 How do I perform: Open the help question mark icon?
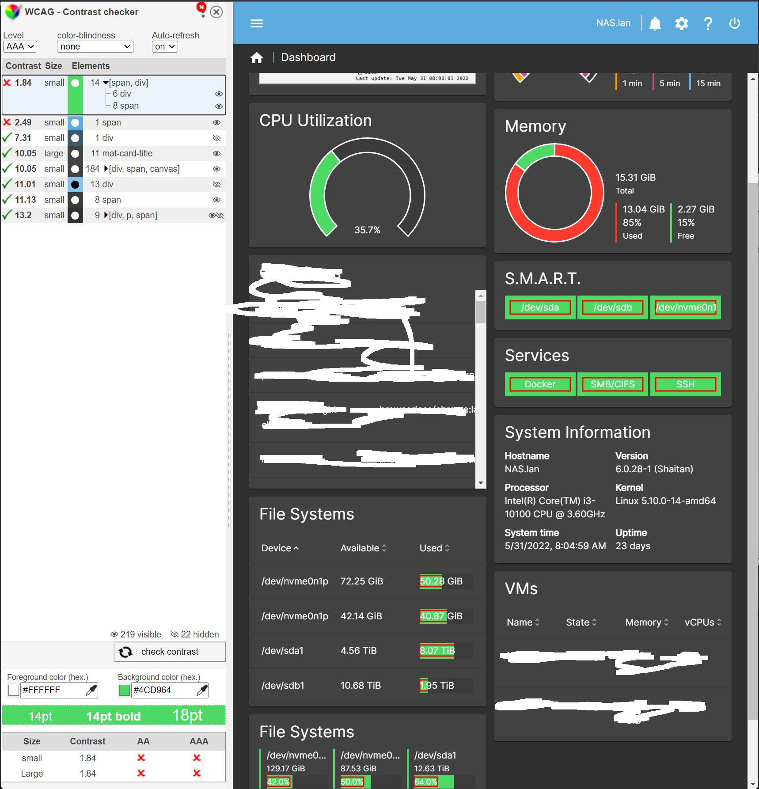[x=708, y=23]
